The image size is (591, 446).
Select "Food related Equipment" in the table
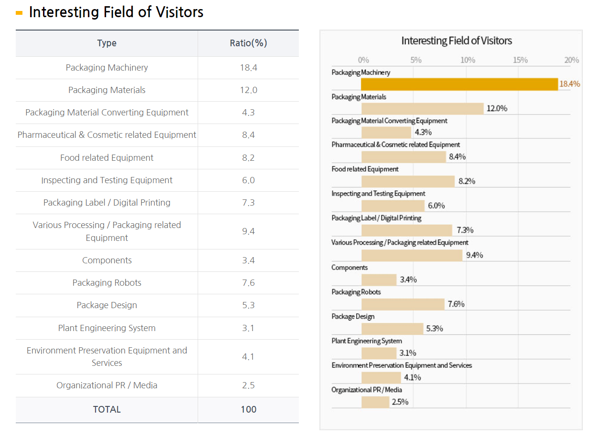(106, 158)
